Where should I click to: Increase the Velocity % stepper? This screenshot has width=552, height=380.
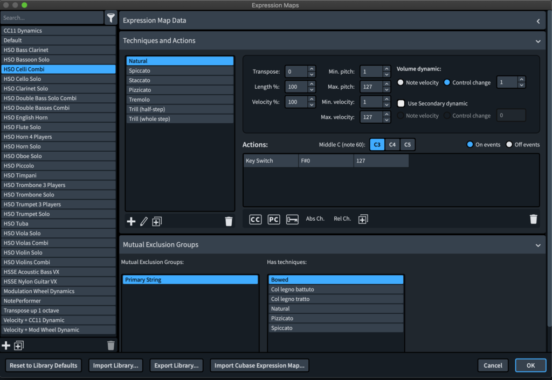[312, 99]
